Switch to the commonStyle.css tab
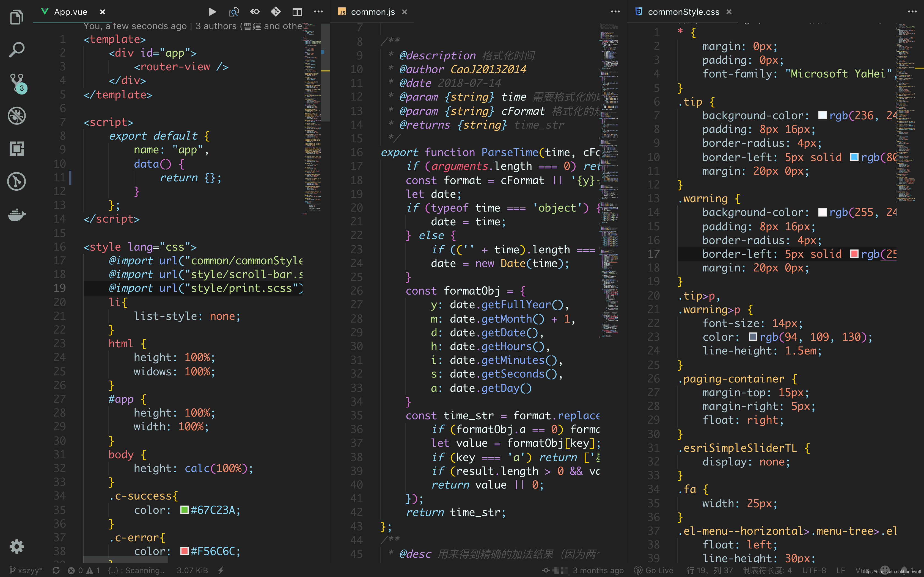924x577 pixels. (683, 12)
